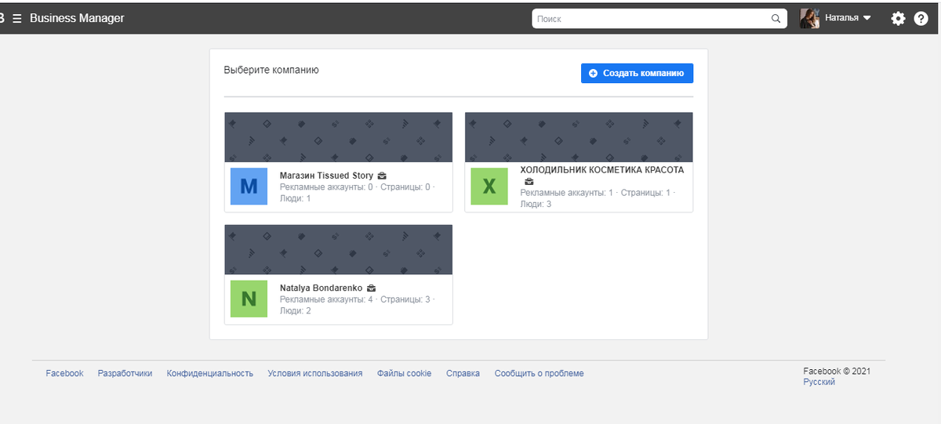Click briefcase icon under ХОЛОДИЛЬНИК КОСМЕТИКА КРАСОТА
941x424 pixels.
[529, 182]
